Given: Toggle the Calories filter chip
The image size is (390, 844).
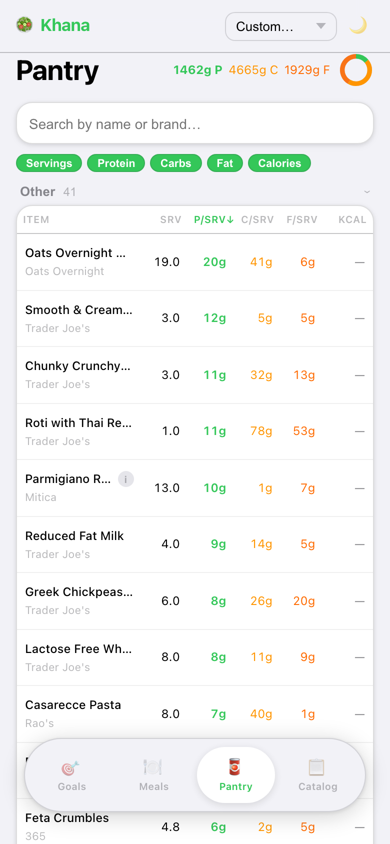Looking at the screenshot, I should pos(279,163).
